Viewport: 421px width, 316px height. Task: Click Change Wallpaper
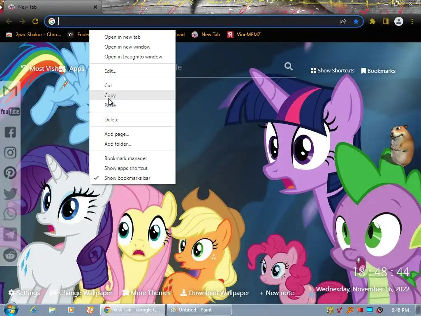pyautogui.click(x=81, y=293)
